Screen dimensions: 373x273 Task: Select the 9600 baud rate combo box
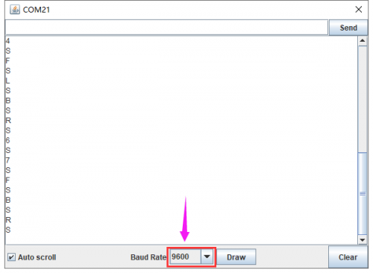point(191,257)
